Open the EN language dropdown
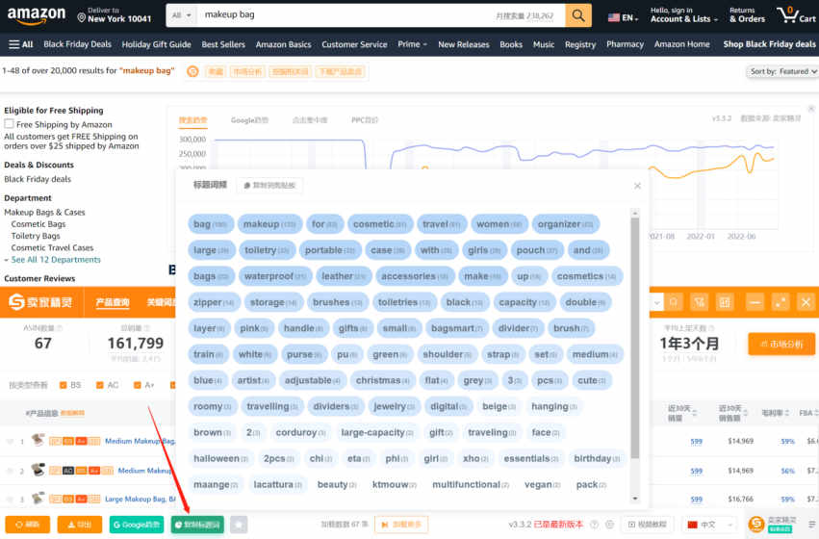The width and height of the screenshot is (819, 539). pyautogui.click(x=623, y=17)
